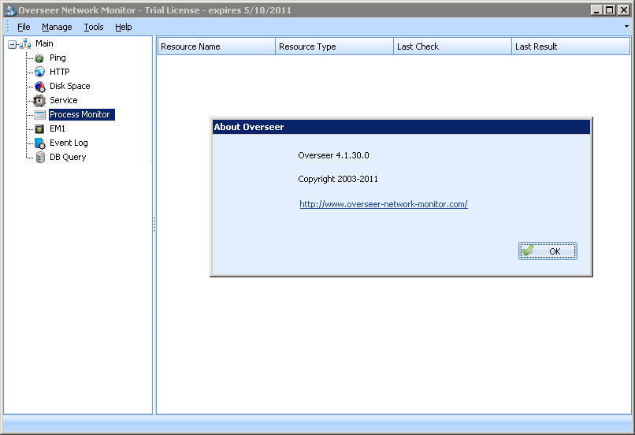Select the Ping tree item
The image size is (635, 435).
pyautogui.click(x=58, y=58)
